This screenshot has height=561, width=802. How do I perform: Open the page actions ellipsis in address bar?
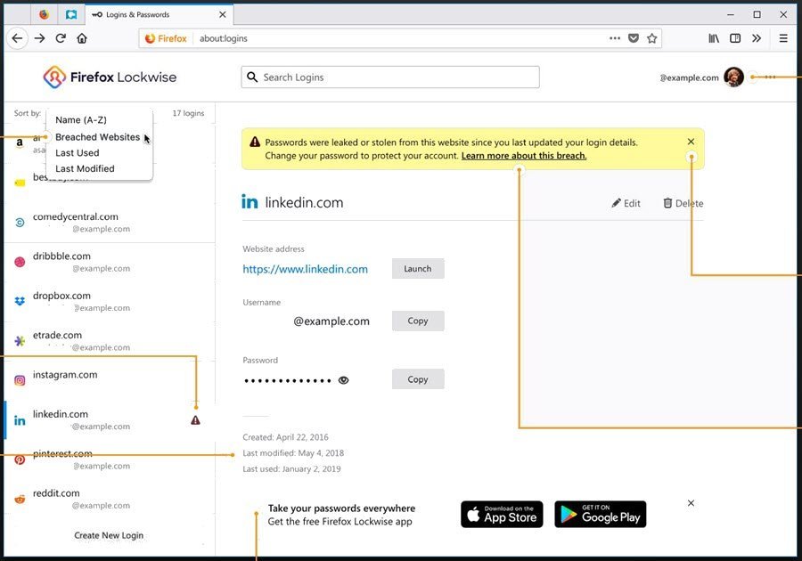pyautogui.click(x=615, y=38)
